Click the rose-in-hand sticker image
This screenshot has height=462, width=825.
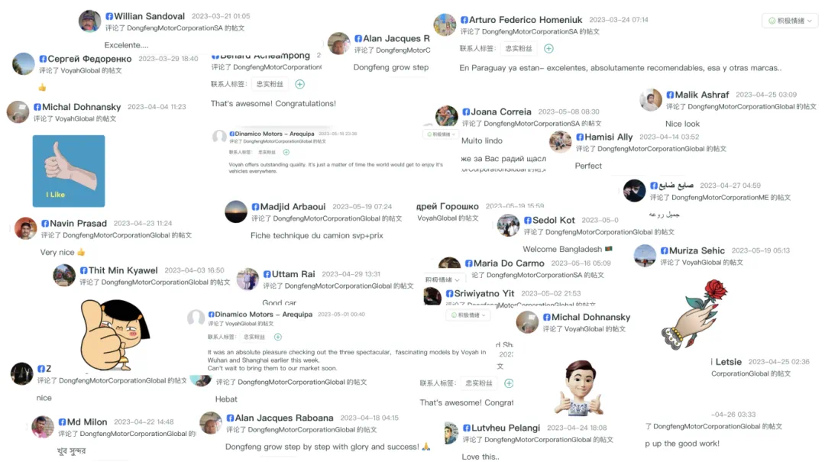(x=691, y=314)
